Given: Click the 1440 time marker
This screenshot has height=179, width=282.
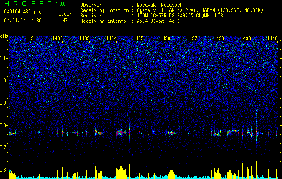Looking at the screenshot, I should pyautogui.click(x=272, y=38).
